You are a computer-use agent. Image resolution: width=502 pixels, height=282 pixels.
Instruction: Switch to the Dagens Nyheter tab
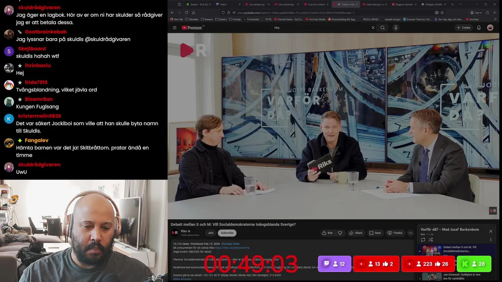click(405, 4)
